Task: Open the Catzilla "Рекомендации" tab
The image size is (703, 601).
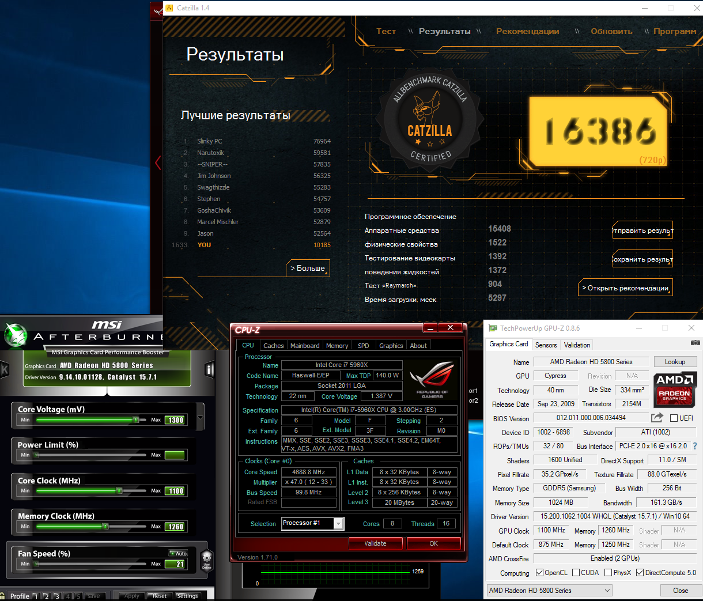Action: pyautogui.click(x=527, y=31)
